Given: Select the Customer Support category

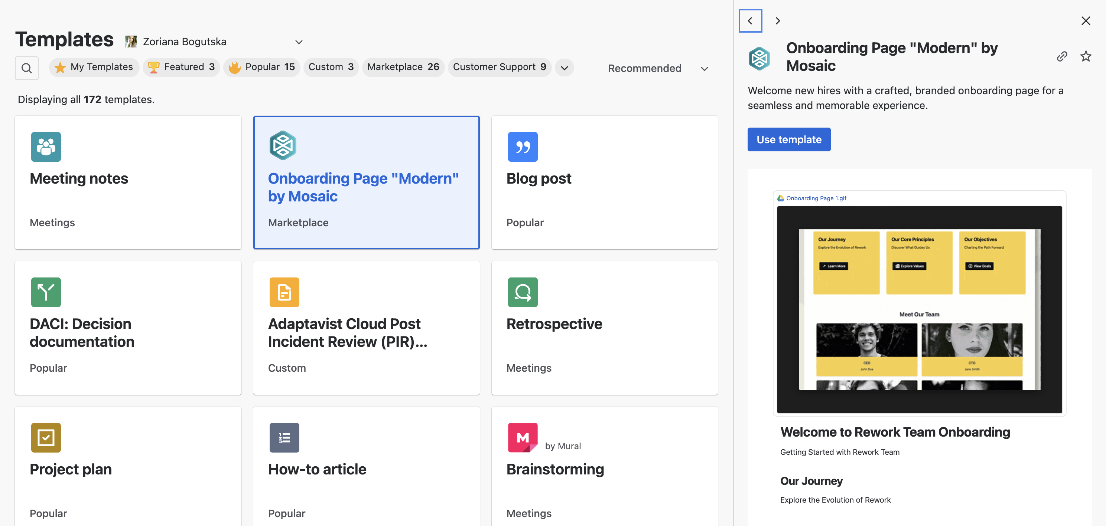Looking at the screenshot, I should (x=499, y=67).
